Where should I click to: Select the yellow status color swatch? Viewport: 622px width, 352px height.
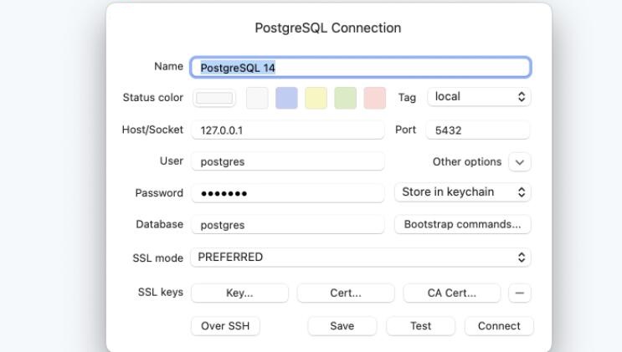pyautogui.click(x=316, y=98)
